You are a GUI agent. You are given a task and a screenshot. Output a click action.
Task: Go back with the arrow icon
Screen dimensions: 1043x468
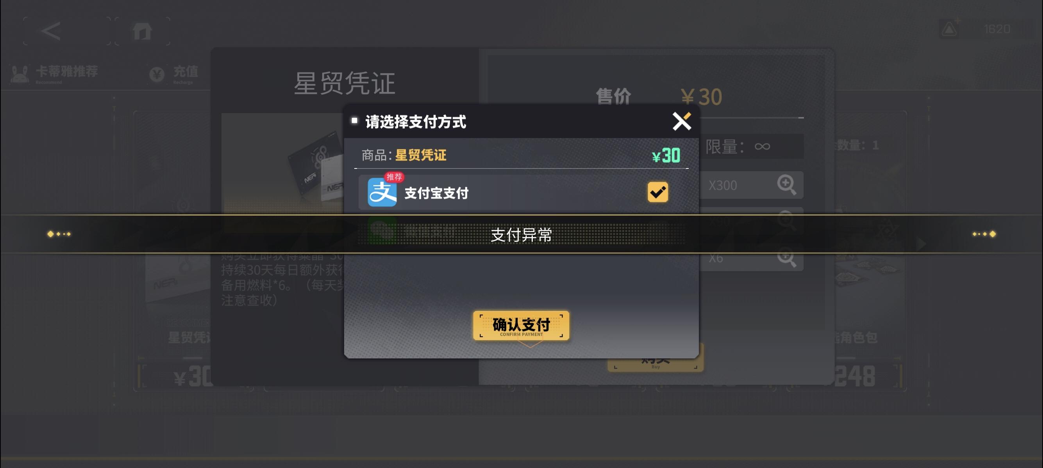(51, 31)
